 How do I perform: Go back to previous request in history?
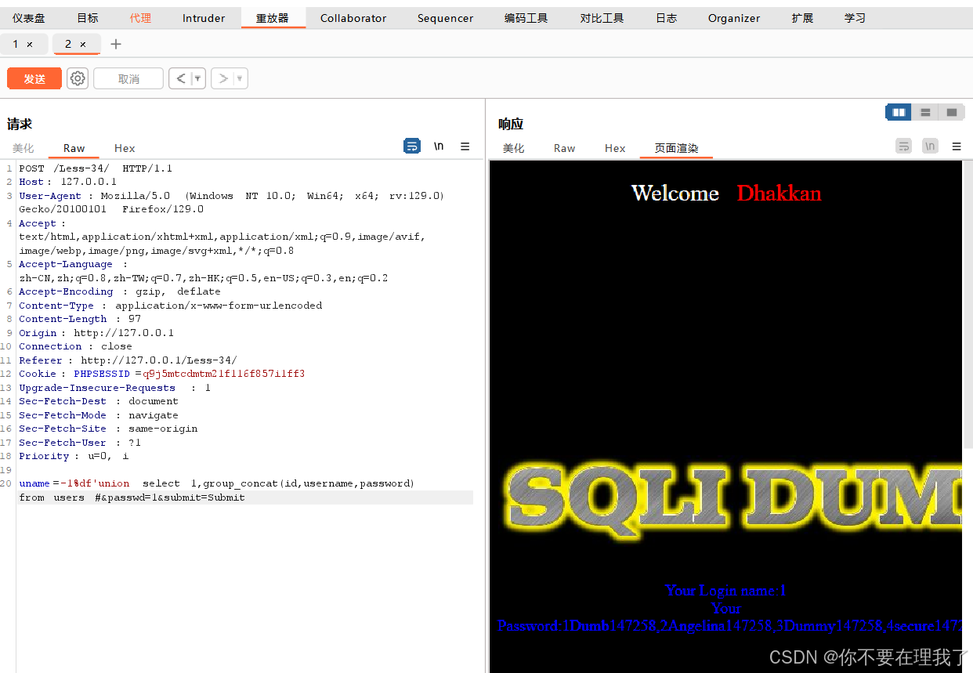(x=181, y=78)
